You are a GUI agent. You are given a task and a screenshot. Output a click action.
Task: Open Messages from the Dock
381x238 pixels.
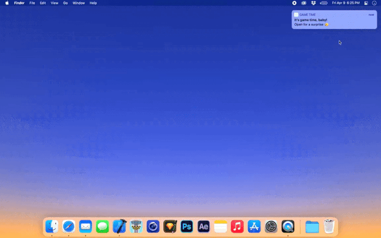pyautogui.click(x=102, y=226)
